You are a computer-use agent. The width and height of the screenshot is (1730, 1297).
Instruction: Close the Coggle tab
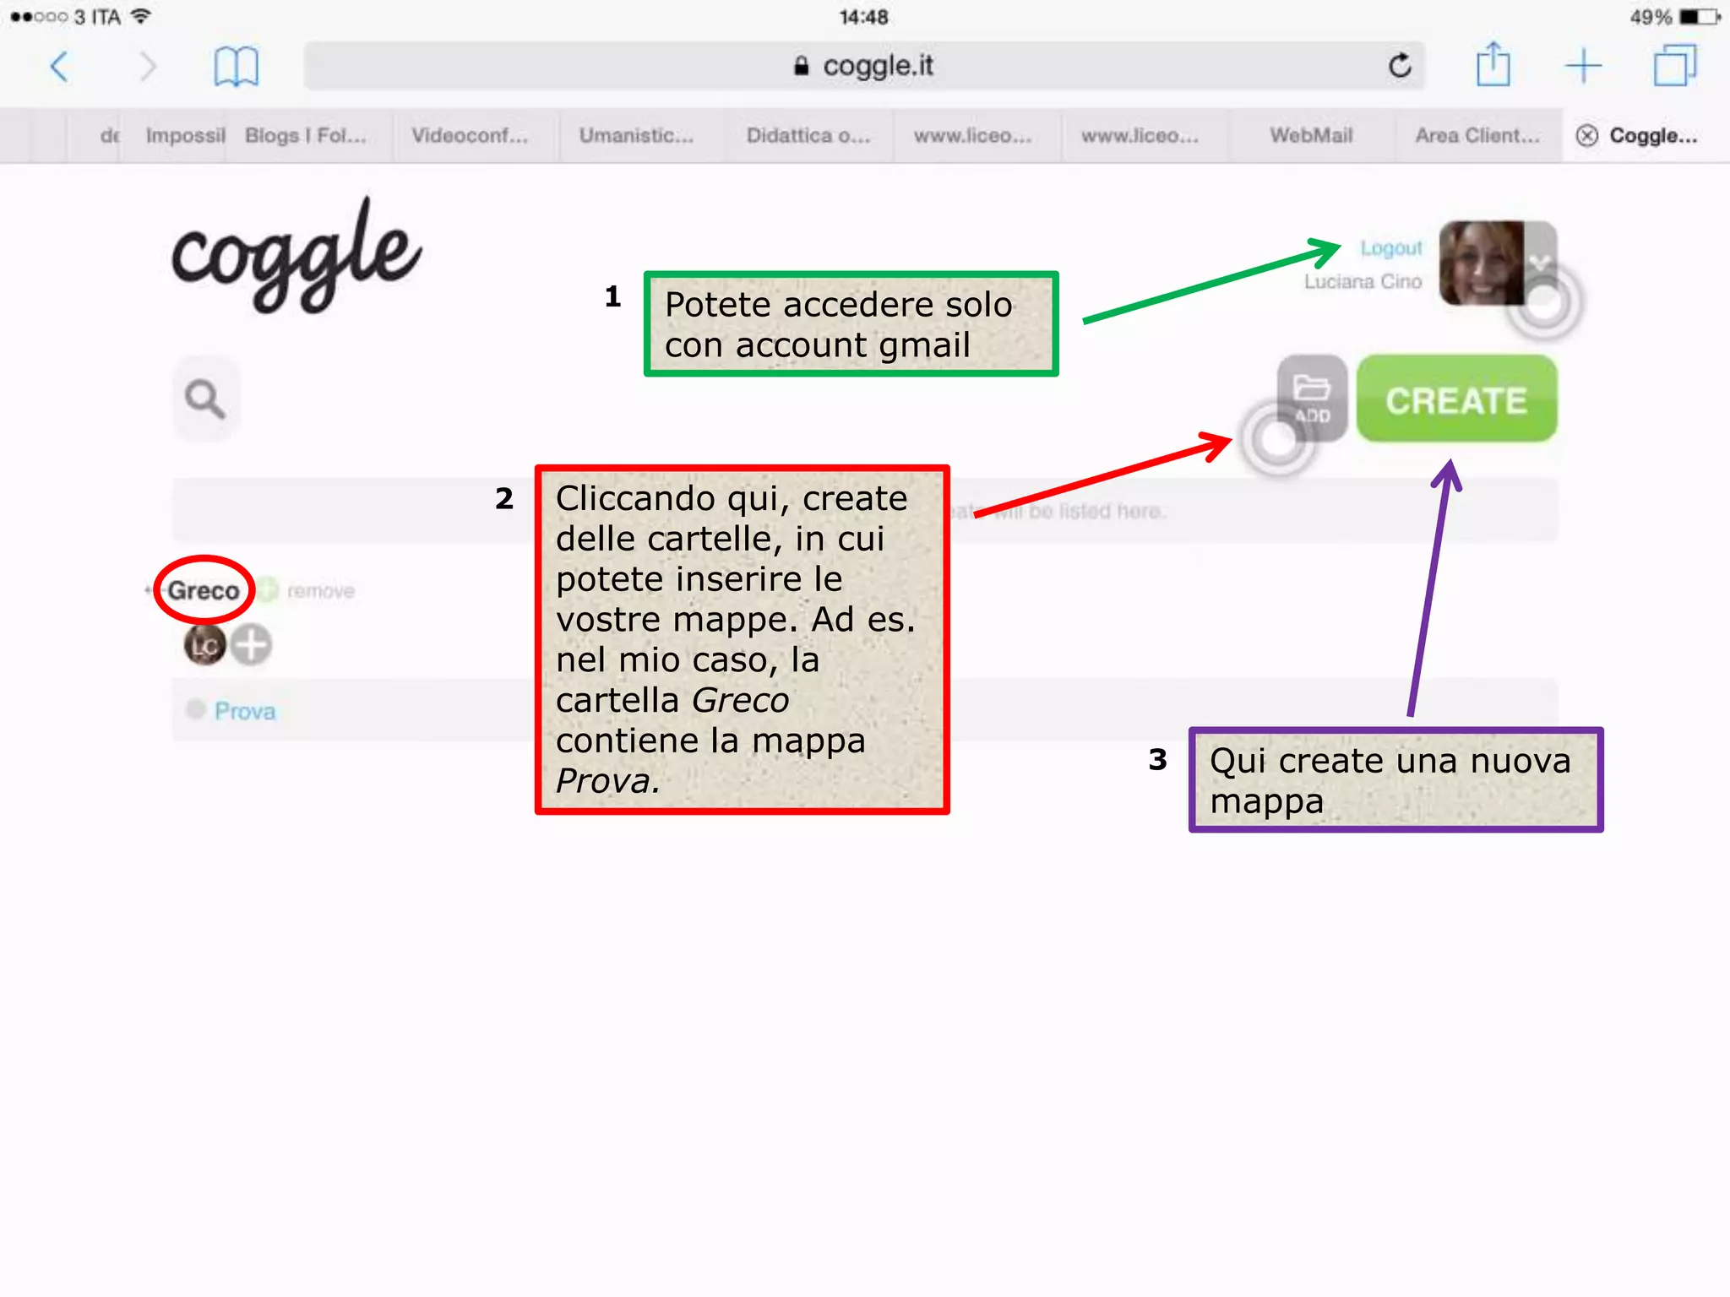pos(1586,136)
